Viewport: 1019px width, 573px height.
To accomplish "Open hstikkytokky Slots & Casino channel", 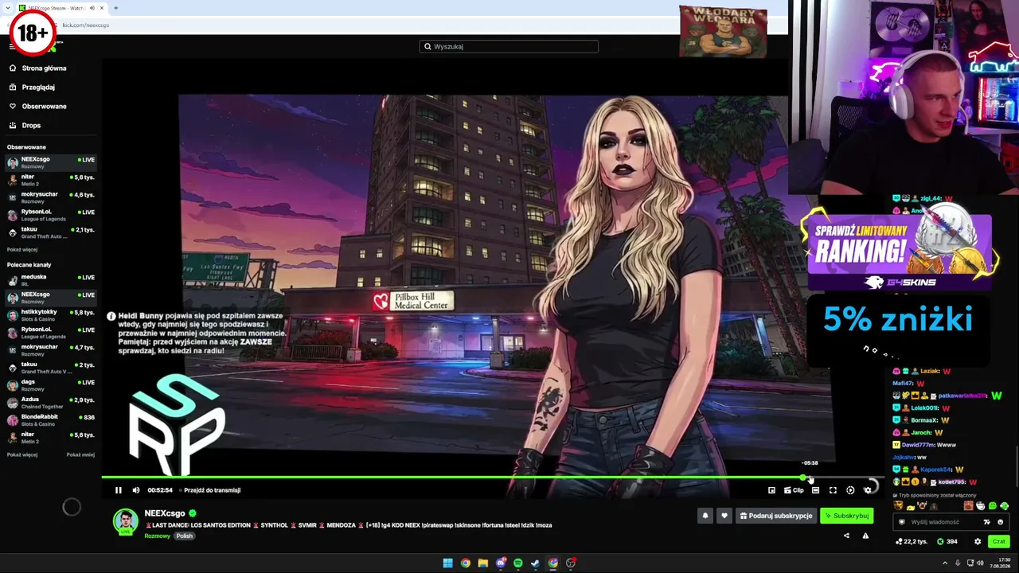I will coord(51,315).
